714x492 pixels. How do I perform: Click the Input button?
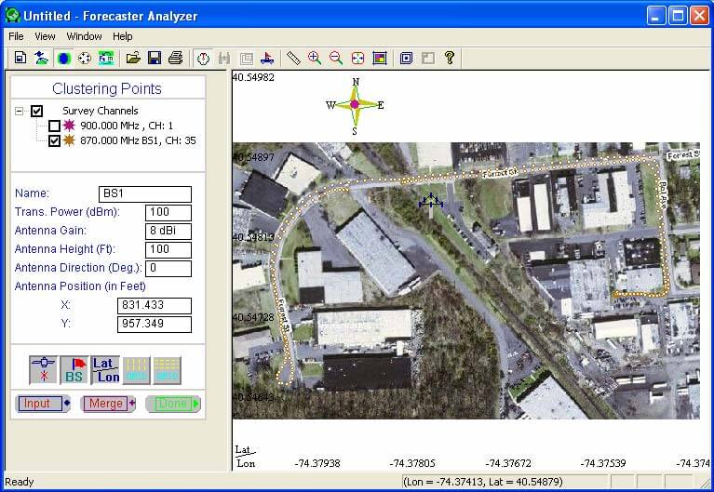[x=43, y=404]
